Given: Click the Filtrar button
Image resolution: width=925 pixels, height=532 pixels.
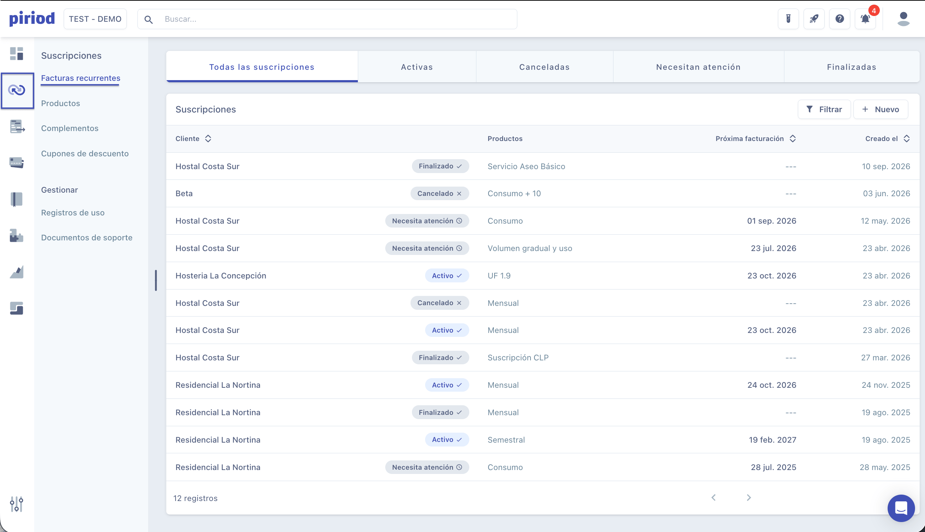Looking at the screenshot, I should (824, 110).
